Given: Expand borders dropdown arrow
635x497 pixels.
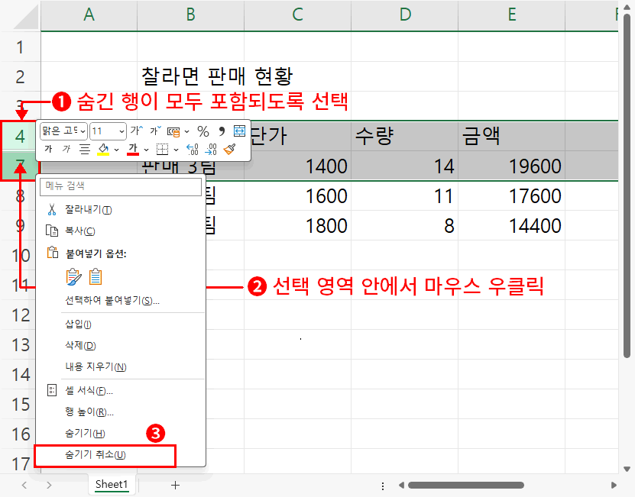Looking at the screenshot, I should click(177, 150).
